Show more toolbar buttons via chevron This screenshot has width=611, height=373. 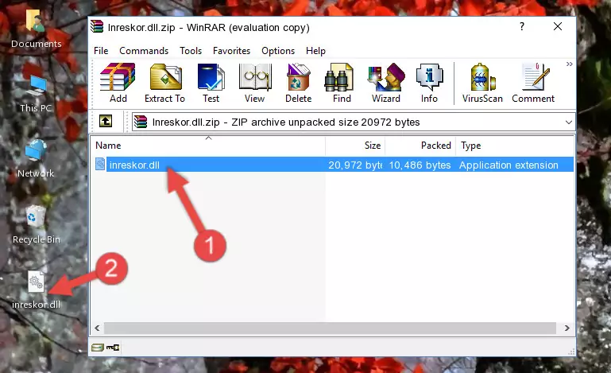click(x=570, y=64)
